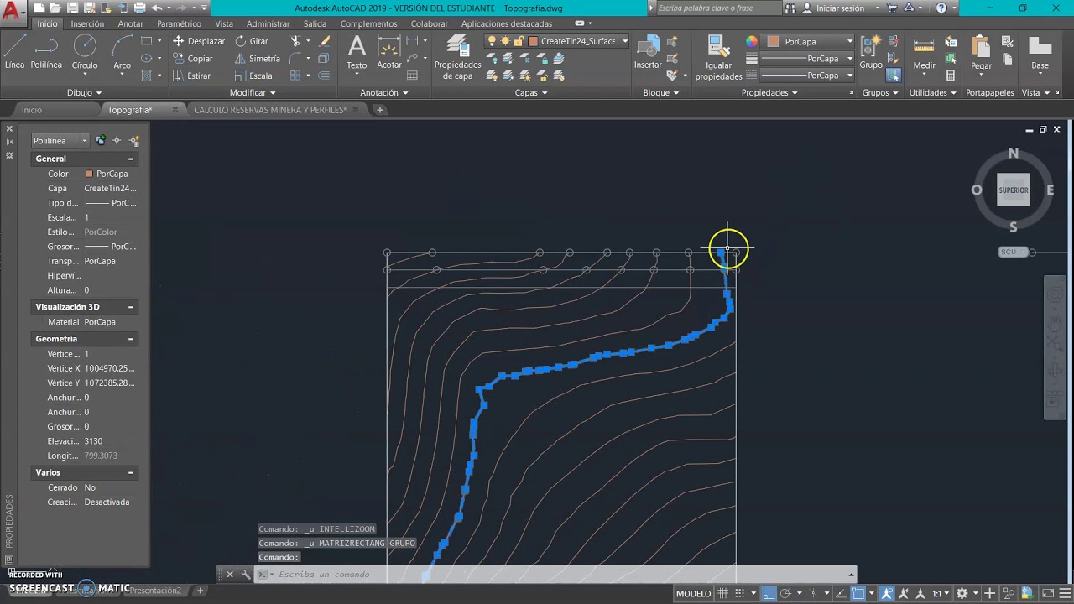
Task: Toggle the PICKADD icon in properties palette
Action: (101, 141)
